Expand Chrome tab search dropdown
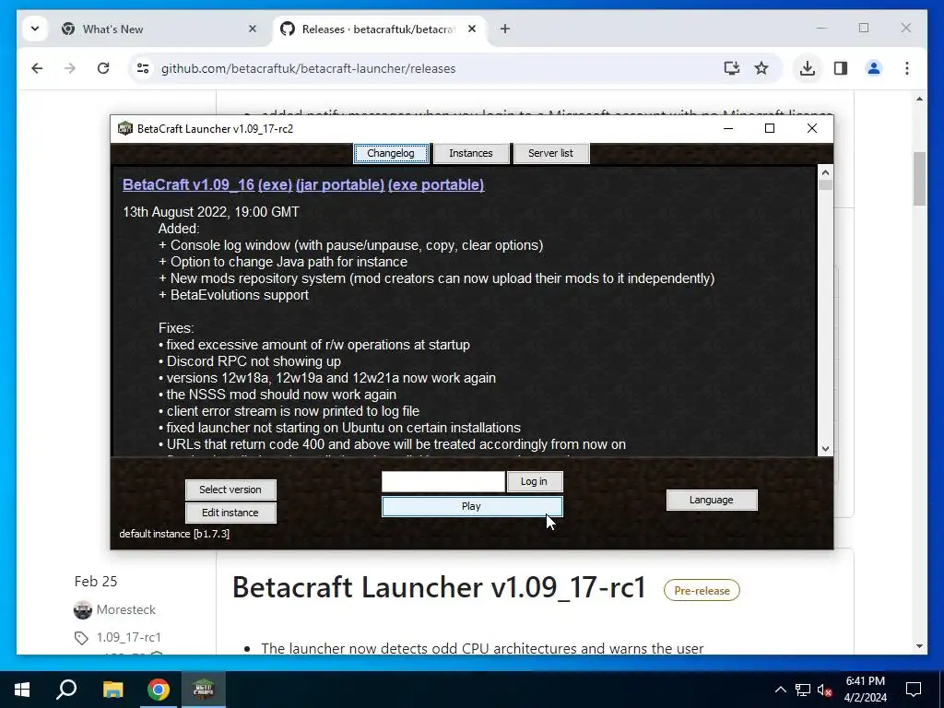Screen dimensions: 944x708 [x=35, y=29]
